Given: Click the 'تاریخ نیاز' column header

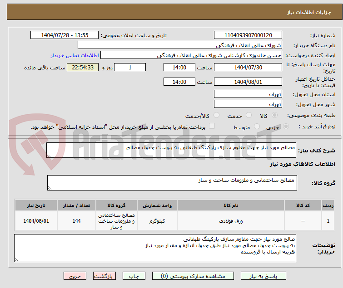Looking at the screenshot, I should pos(36,206).
